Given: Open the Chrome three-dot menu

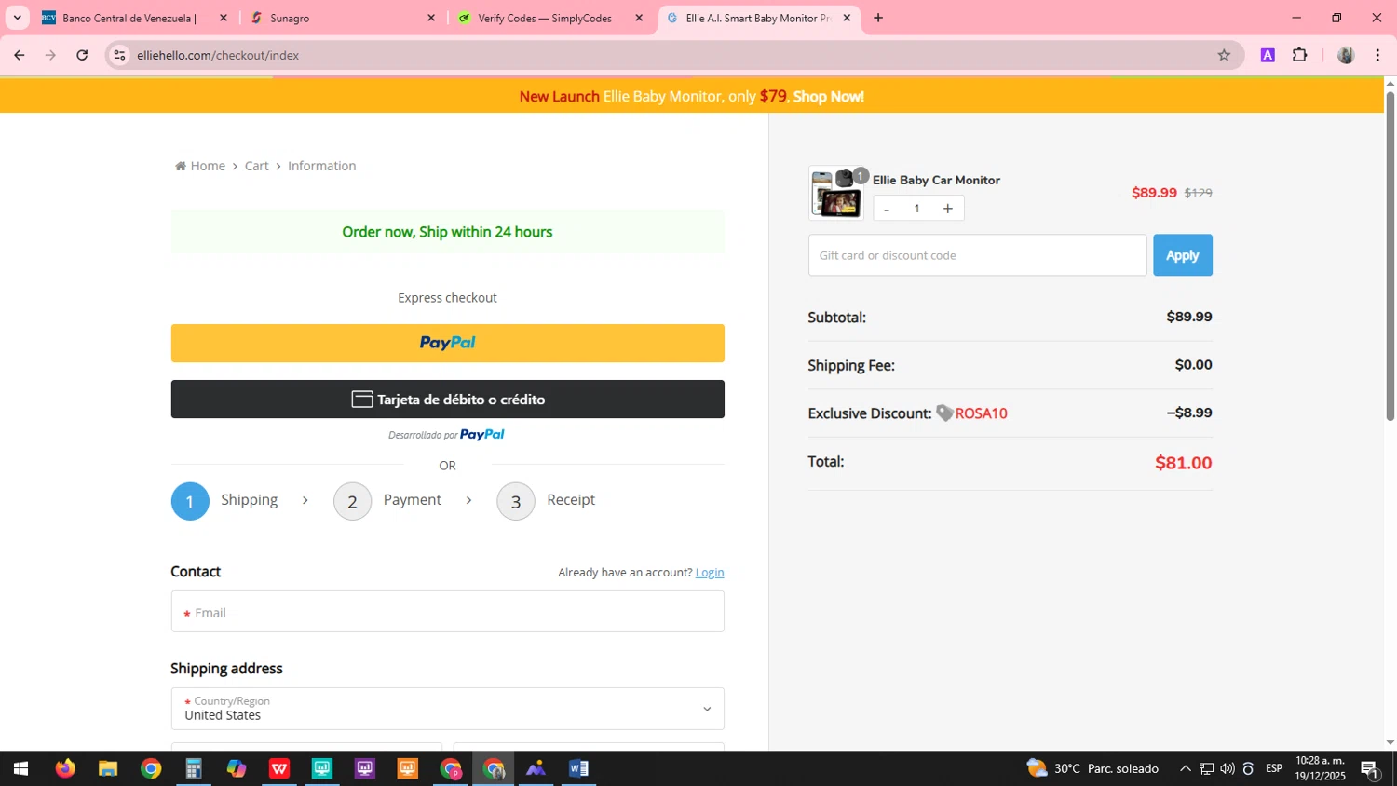Looking at the screenshot, I should pos(1377,55).
